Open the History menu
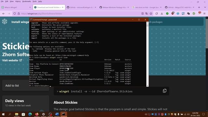208x117 pixels. [x=18, y=1]
